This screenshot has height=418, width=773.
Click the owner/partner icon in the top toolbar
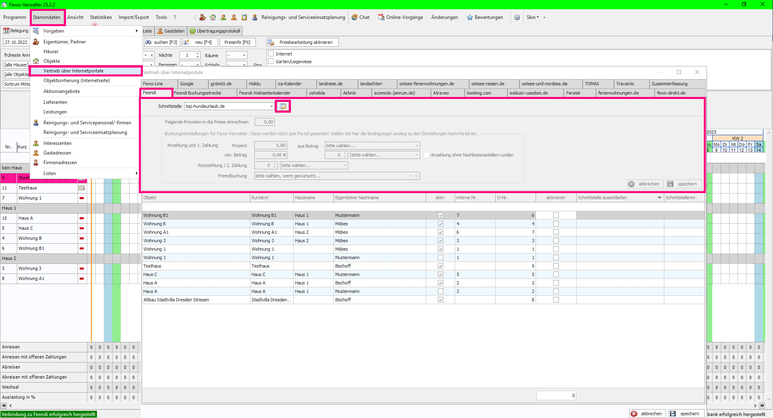(202, 17)
